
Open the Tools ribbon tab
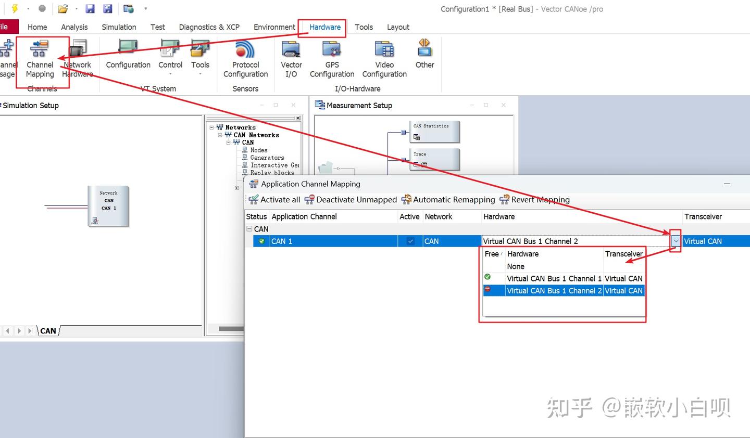click(x=364, y=27)
